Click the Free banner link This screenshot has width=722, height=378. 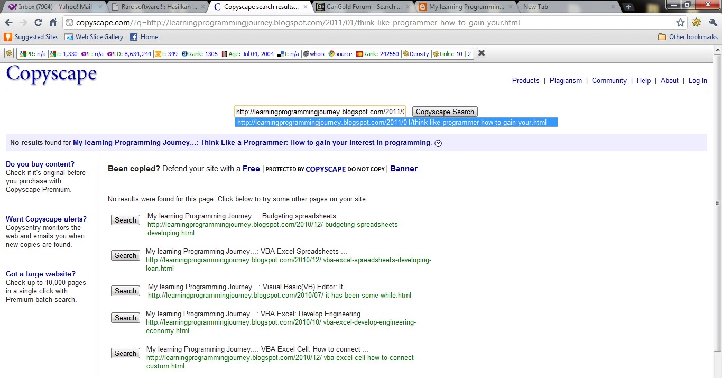(251, 169)
